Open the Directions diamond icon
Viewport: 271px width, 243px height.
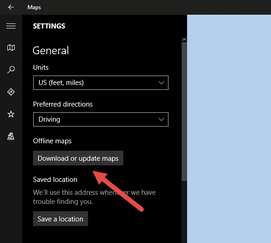click(11, 92)
